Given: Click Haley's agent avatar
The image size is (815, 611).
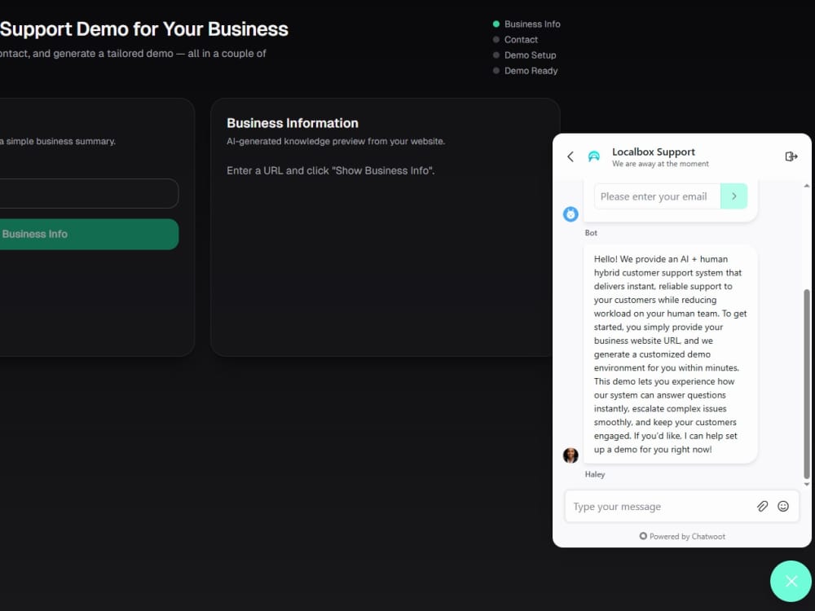Looking at the screenshot, I should (570, 455).
